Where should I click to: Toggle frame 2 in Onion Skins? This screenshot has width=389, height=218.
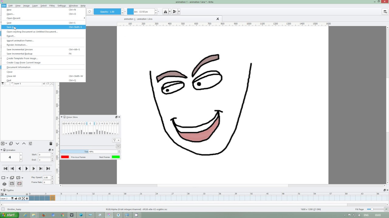tap(97, 124)
